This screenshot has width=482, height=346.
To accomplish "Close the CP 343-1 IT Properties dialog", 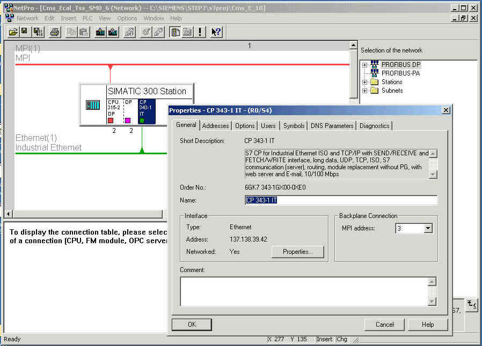I will 446,110.
